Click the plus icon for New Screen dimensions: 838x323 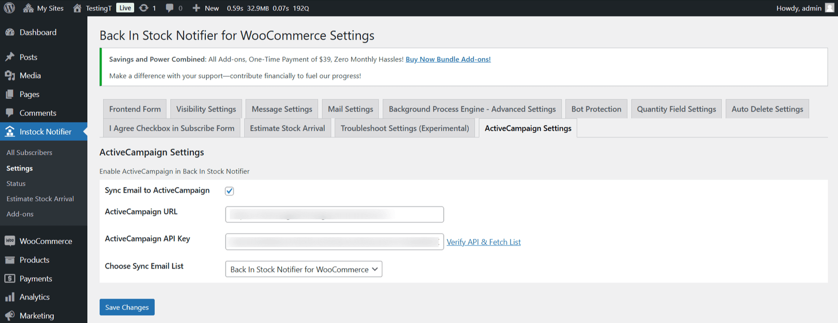[x=196, y=8]
